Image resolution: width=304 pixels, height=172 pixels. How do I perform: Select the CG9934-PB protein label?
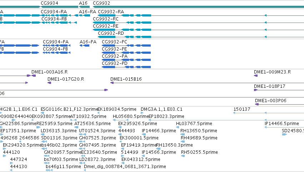point(55,49)
